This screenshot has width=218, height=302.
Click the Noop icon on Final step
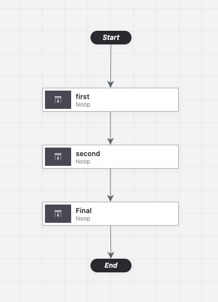[x=58, y=214]
